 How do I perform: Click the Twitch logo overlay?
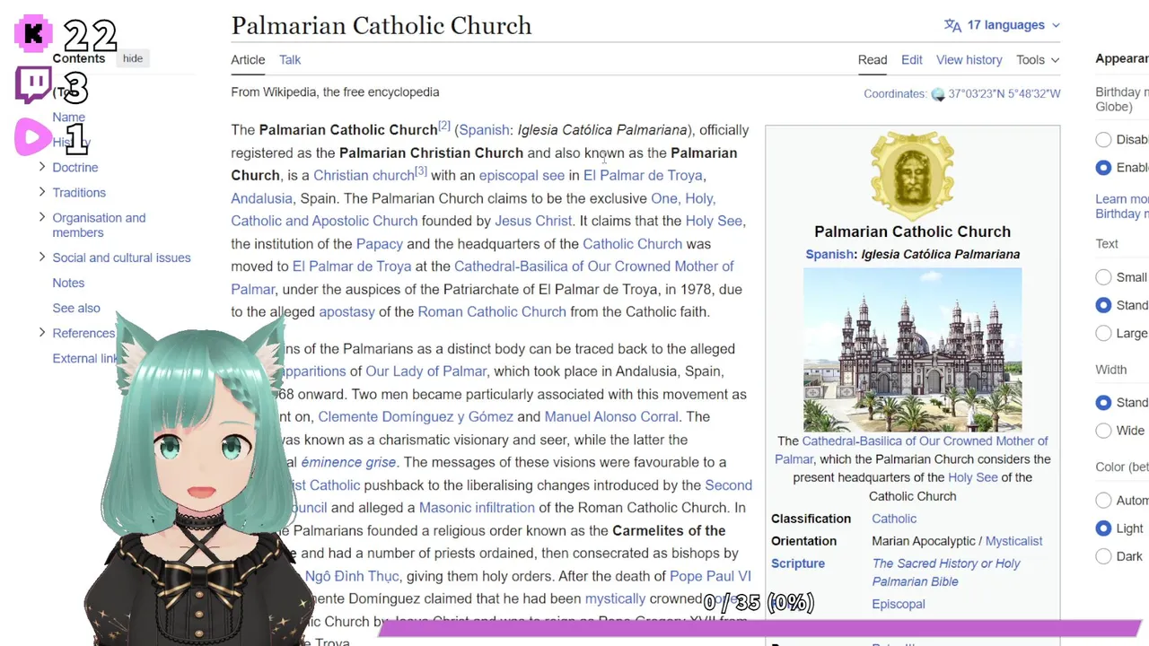coord(33,84)
